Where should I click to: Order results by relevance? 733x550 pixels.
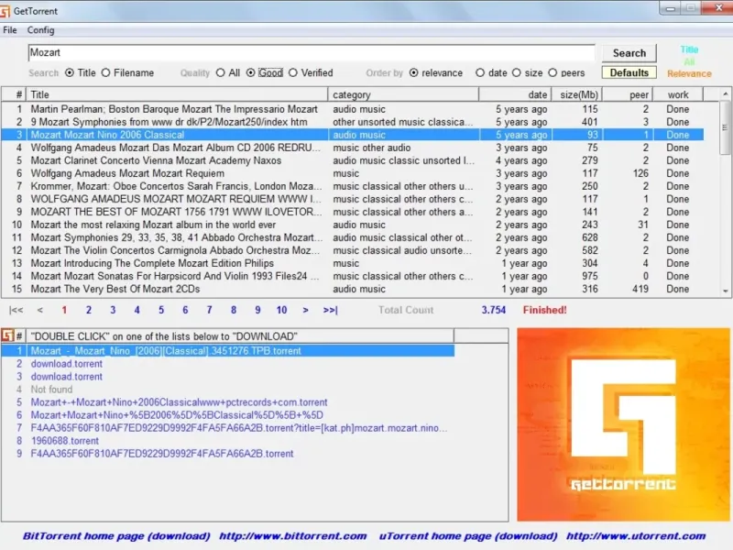pyautogui.click(x=414, y=73)
